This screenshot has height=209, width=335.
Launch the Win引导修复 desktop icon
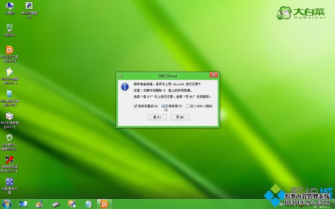tap(10, 120)
